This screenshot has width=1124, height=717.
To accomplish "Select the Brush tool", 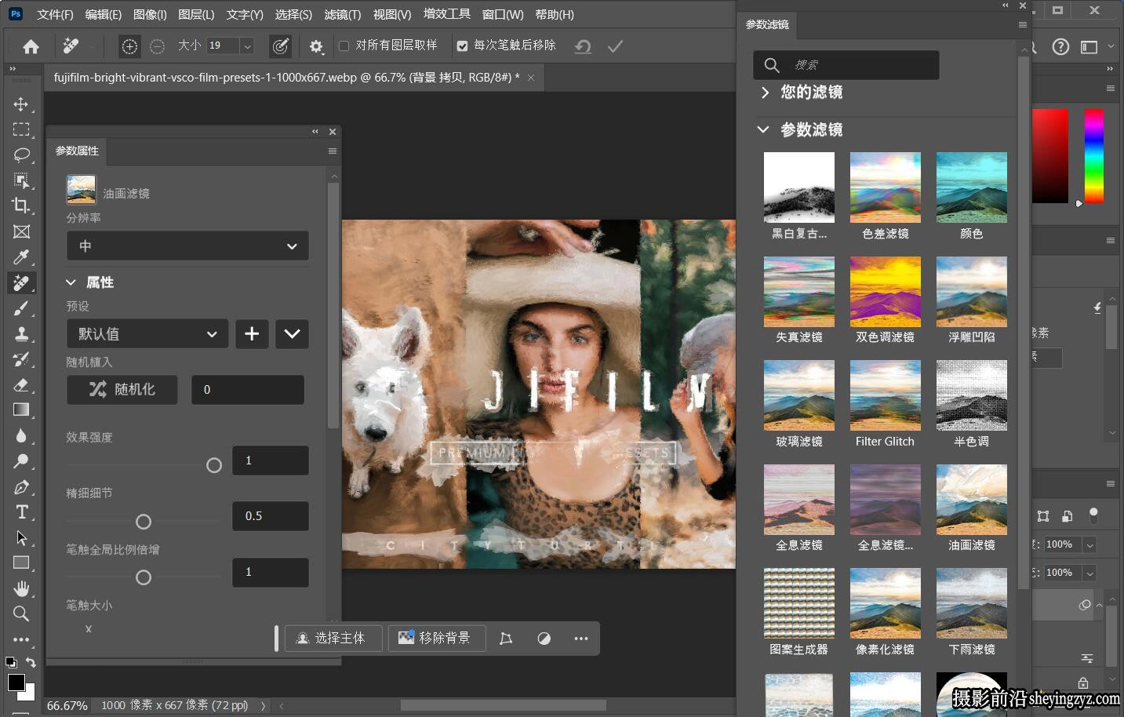I will click(21, 308).
